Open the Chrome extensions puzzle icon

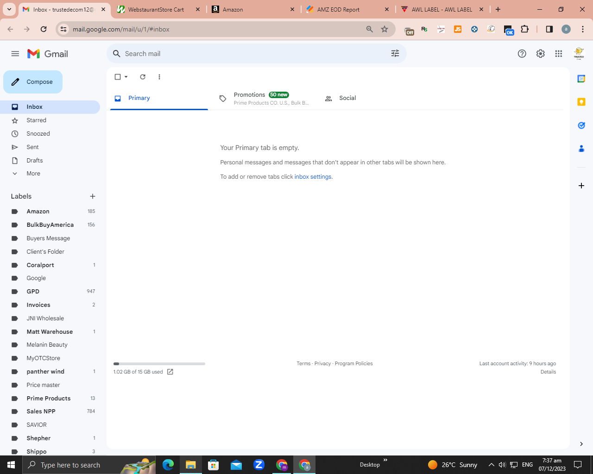pos(524,29)
